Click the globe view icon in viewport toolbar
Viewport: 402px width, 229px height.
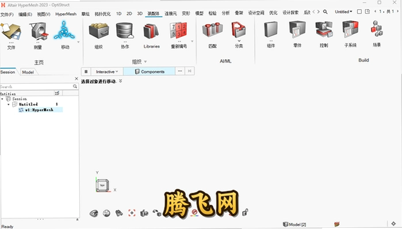click(106, 213)
